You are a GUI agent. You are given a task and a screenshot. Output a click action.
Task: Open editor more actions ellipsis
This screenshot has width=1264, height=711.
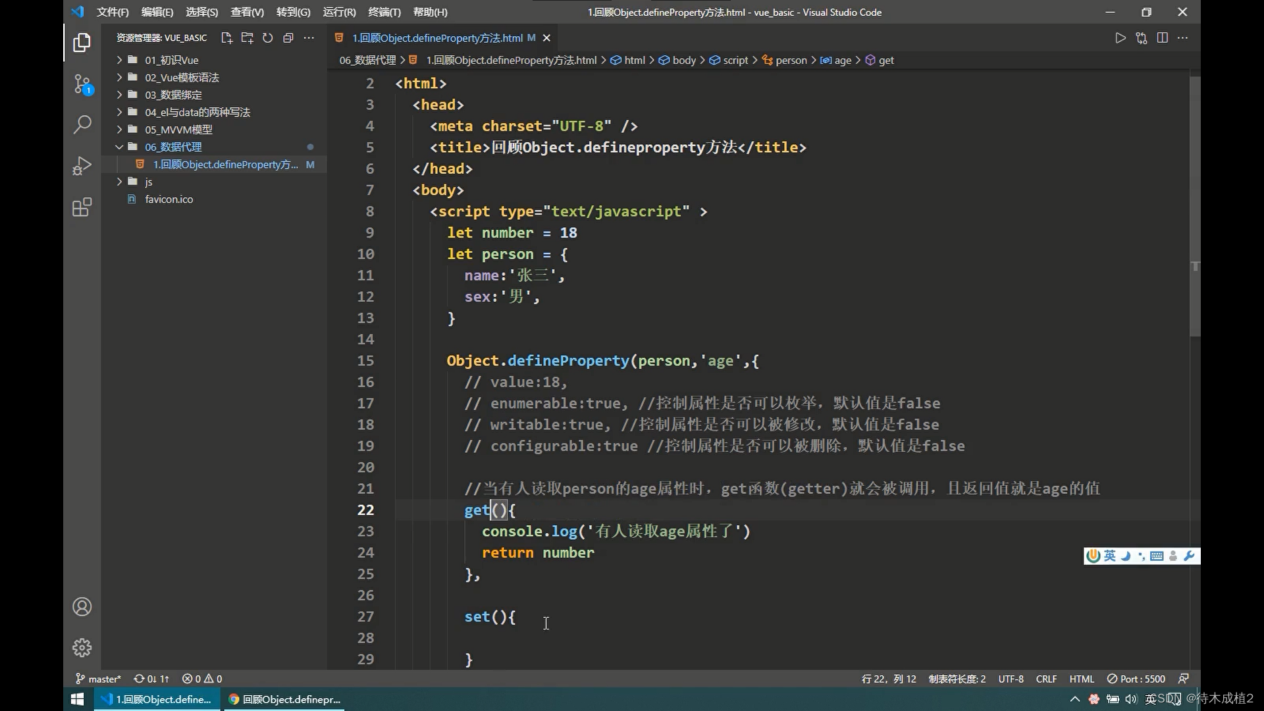pos(1183,38)
